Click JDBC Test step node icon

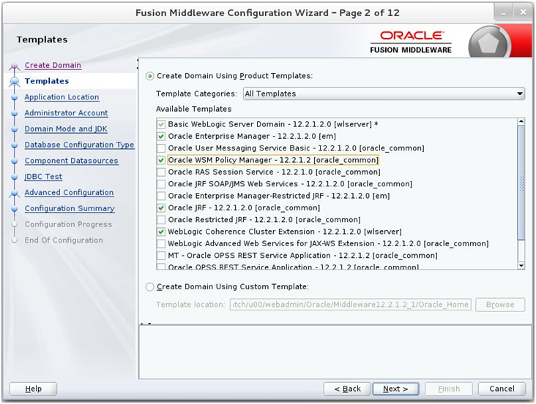tap(15, 178)
